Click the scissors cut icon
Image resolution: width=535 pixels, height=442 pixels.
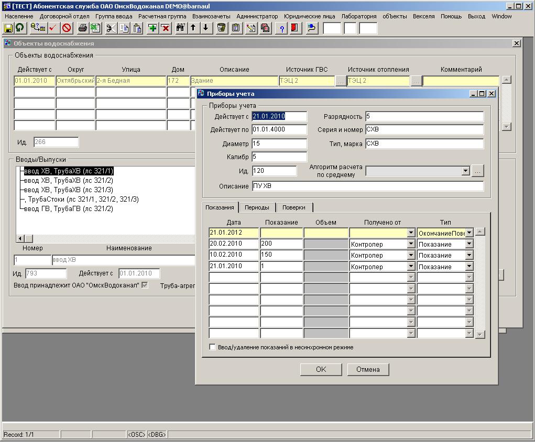[111, 28]
